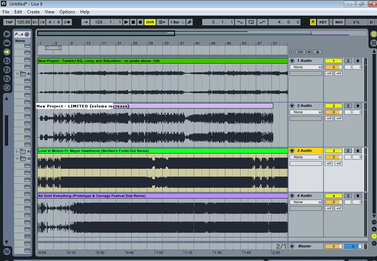This screenshot has width=377, height=261.
Task: Toggle the Lock Envelopes icon
Action: pyautogui.click(x=318, y=52)
